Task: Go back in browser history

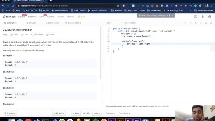Action: click(x=3, y=6)
